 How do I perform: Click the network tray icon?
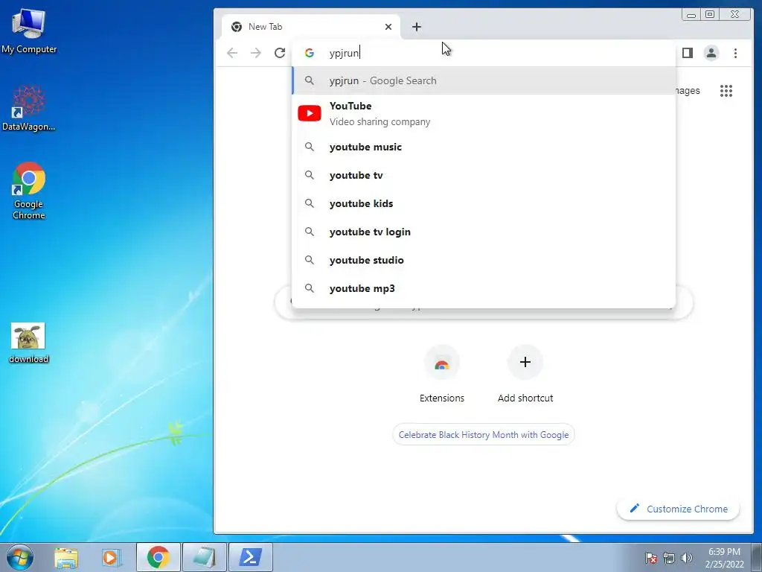669,558
